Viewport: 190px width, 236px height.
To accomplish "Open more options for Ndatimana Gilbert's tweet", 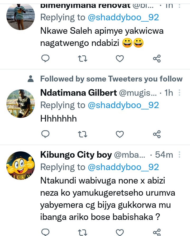I will pos(179,93).
